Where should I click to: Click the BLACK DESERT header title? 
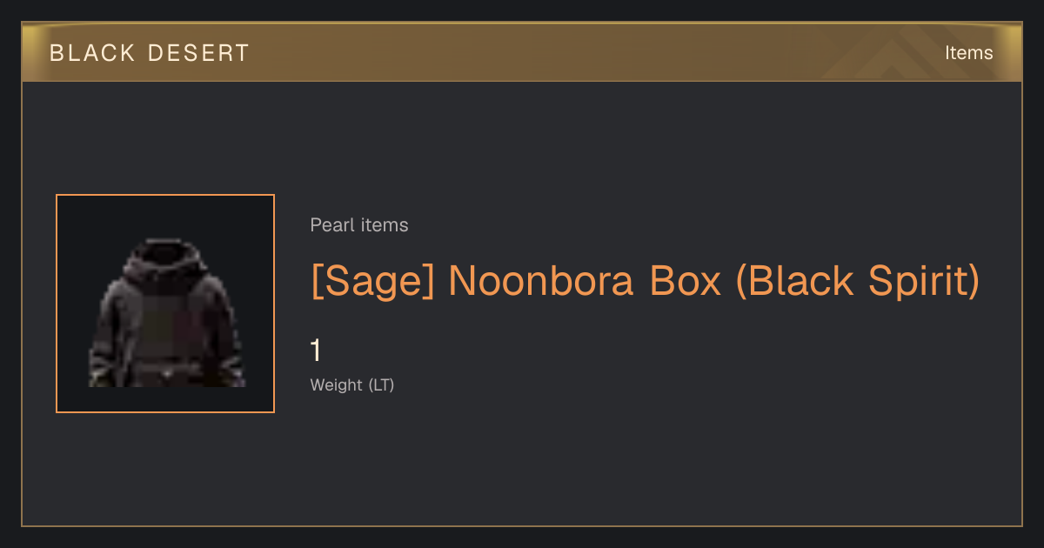150,53
